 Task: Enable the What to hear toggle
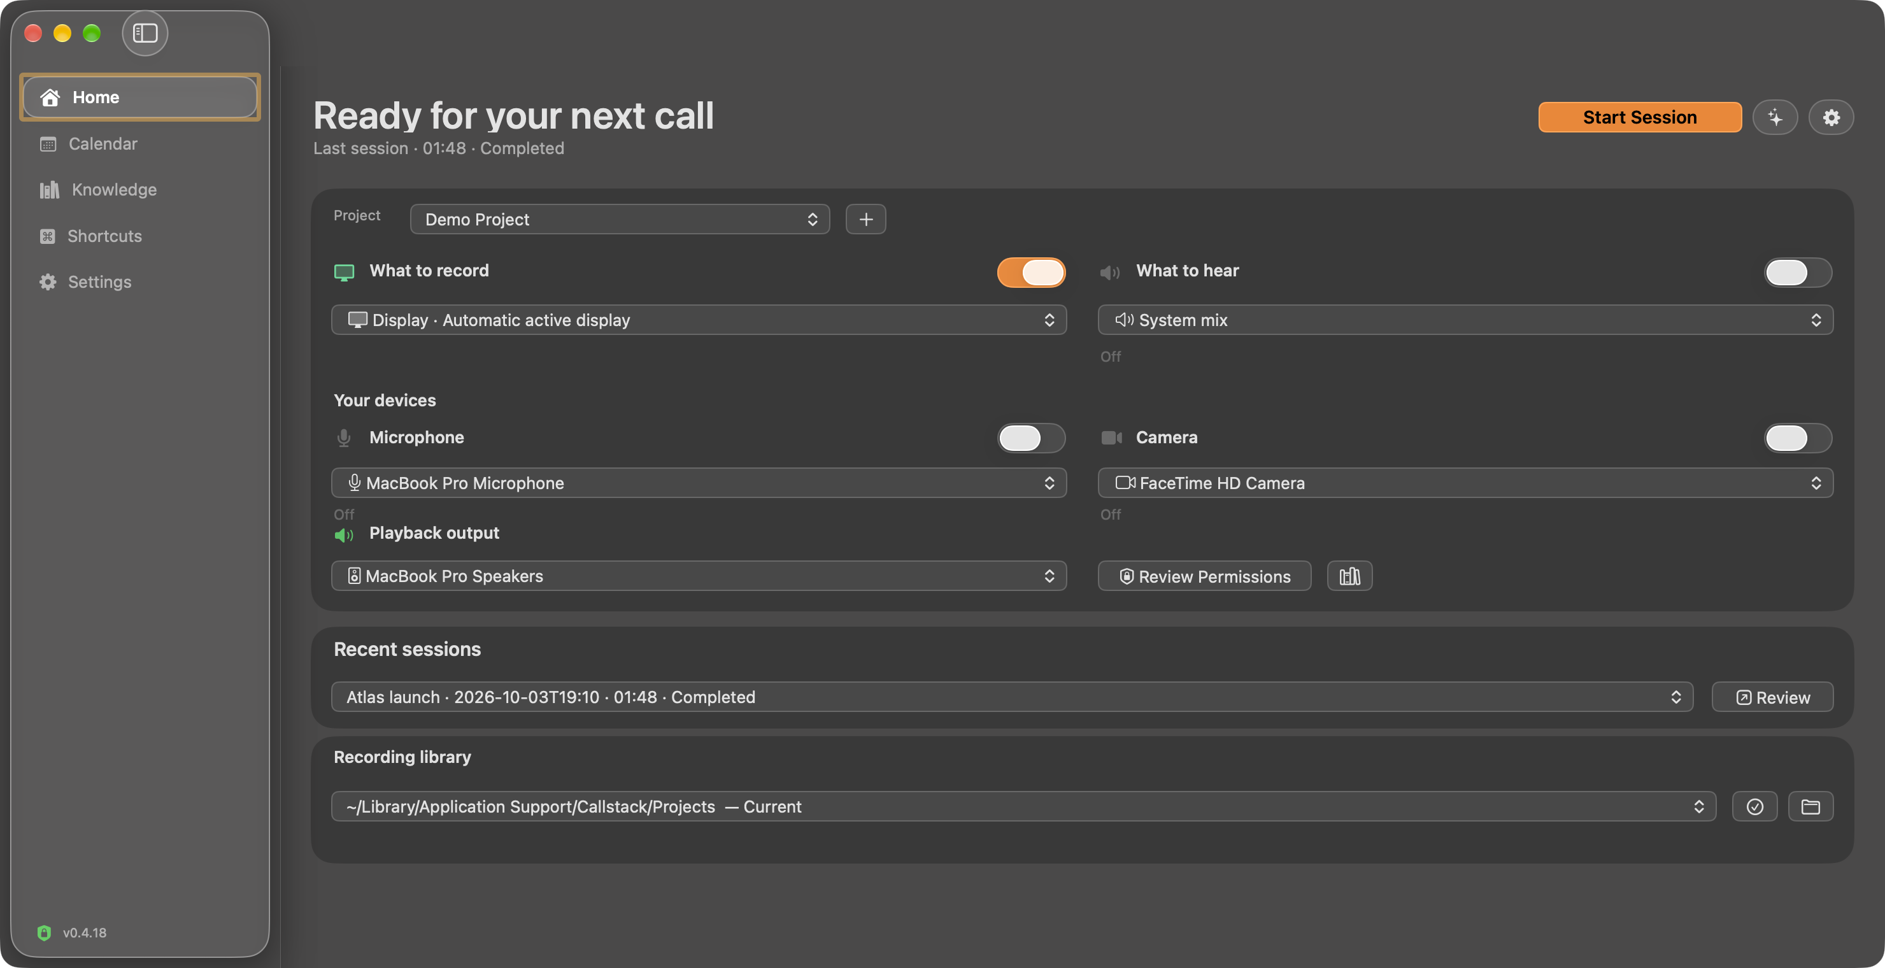pyautogui.click(x=1798, y=272)
